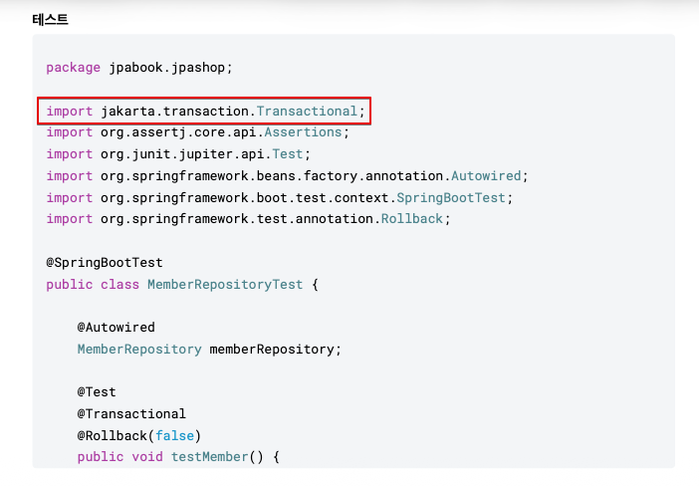
Task: Click the SpringBootTest import line
Action: (282, 197)
